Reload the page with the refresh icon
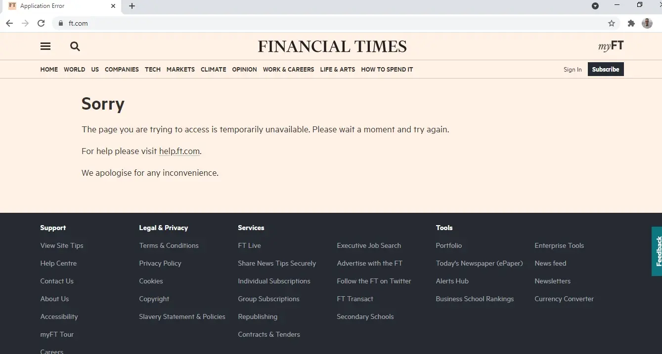The height and width of the screenshot is (354, 662). point(41,23)
